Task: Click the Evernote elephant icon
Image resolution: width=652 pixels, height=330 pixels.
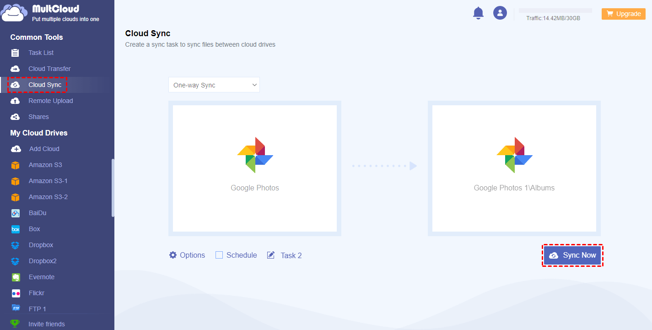Action: tap(16, 277)
